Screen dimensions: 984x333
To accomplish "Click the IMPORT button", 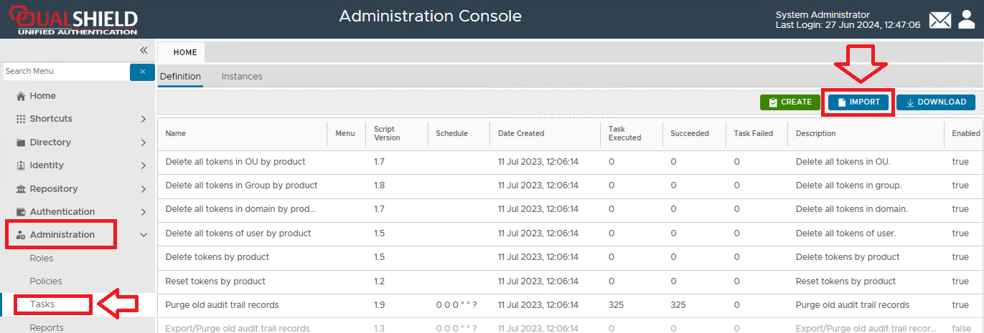I will click(x=858, y=102).
